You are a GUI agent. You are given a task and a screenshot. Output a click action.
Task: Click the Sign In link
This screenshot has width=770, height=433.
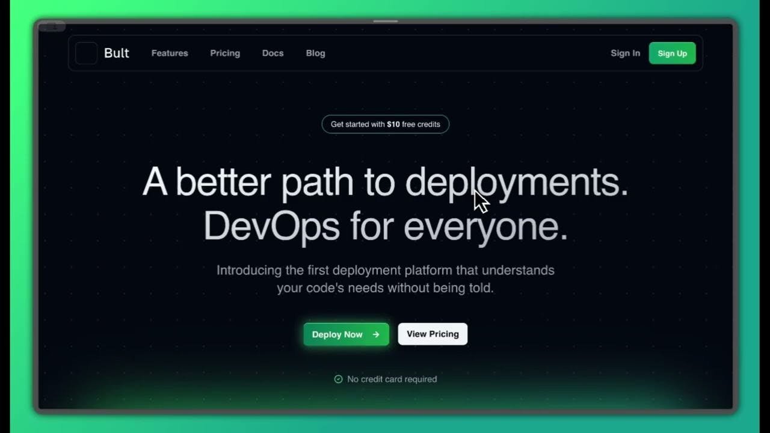point(625,53)
